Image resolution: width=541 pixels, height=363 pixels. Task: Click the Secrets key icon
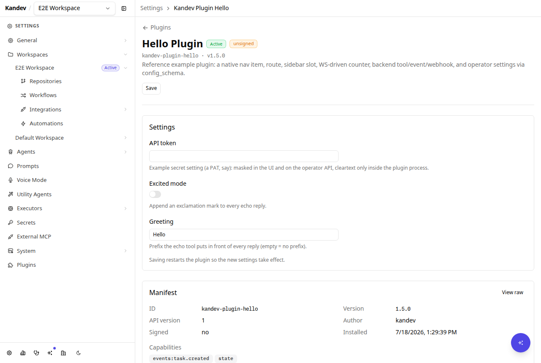(11, 223)
